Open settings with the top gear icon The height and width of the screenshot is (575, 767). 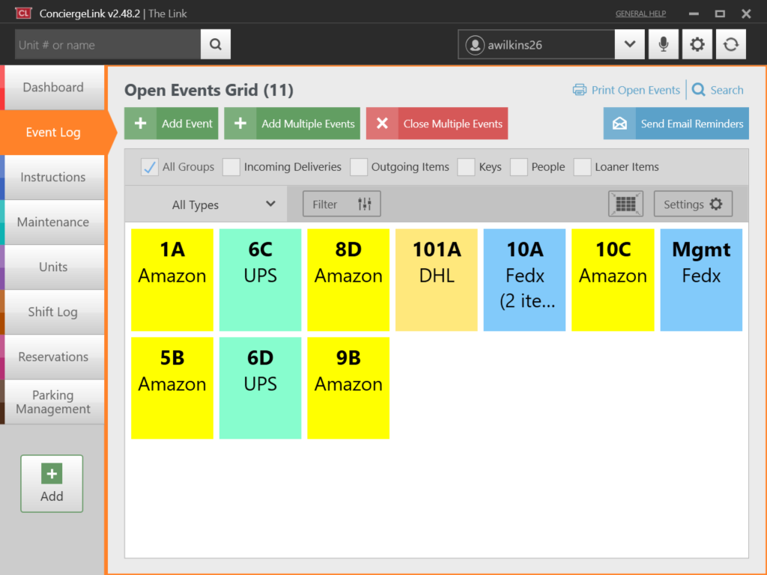[x=697, y=44]
